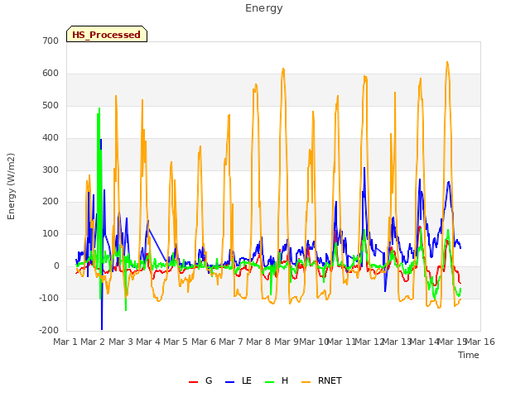This screenshot has height=397, width=530.
Task: Click the Time x-axis label
Action: 468,355
